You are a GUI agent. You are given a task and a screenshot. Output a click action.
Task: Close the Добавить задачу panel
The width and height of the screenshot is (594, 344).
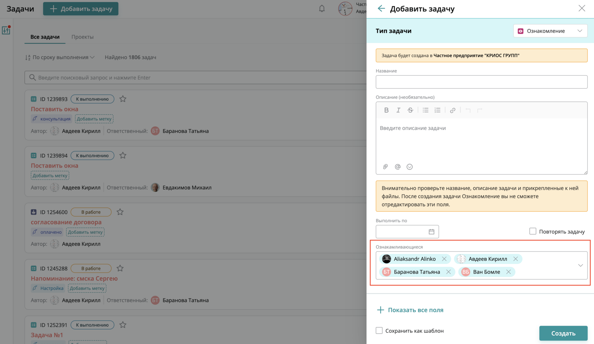pos(582,8)
